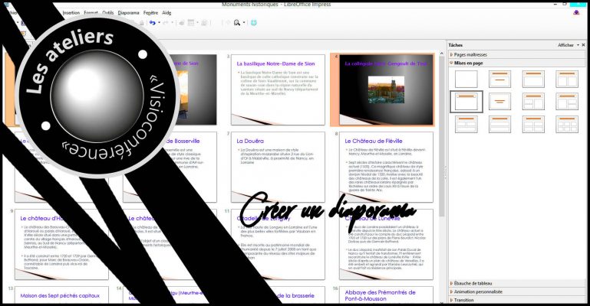Select the blank slide layout
This screenshot has width=590, height=306.
466,79
